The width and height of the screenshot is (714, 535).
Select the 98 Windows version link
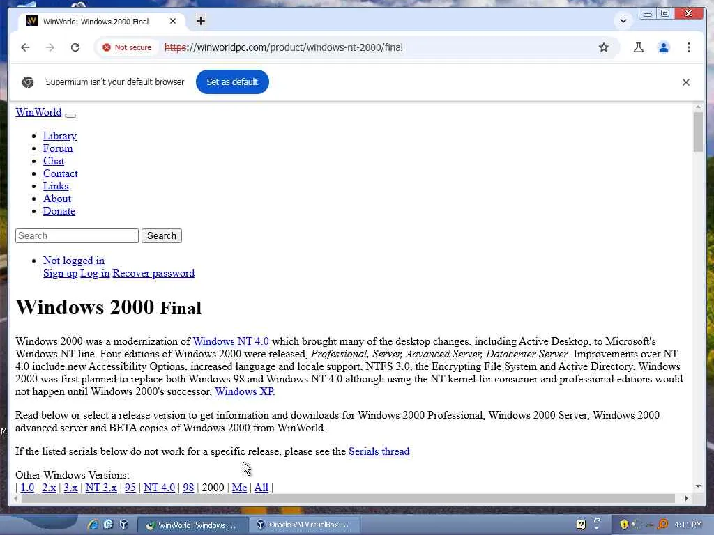[188, 487]
